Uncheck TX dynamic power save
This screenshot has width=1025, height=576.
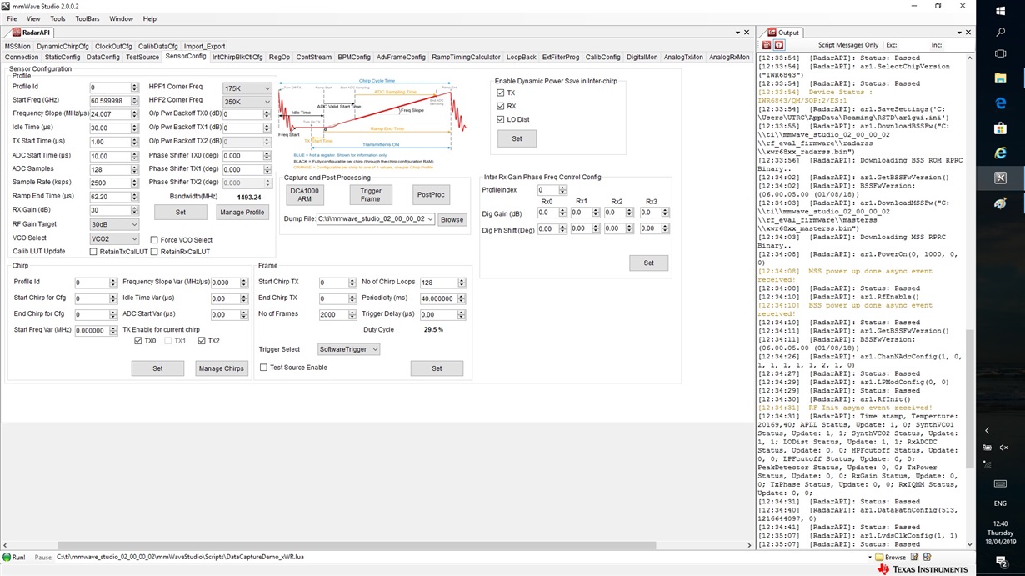click(x=501, y=93)
